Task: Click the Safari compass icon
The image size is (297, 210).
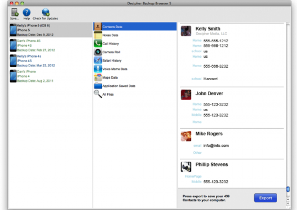Action: (x=98, y=61)
